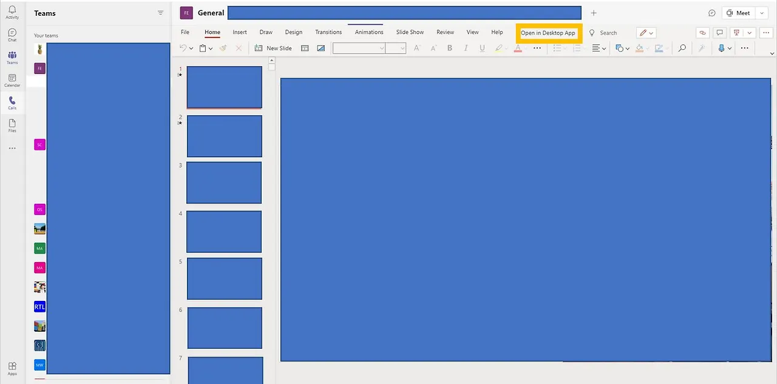
Task: Toggle Bold formatting
Action: [x=450, y=48]
